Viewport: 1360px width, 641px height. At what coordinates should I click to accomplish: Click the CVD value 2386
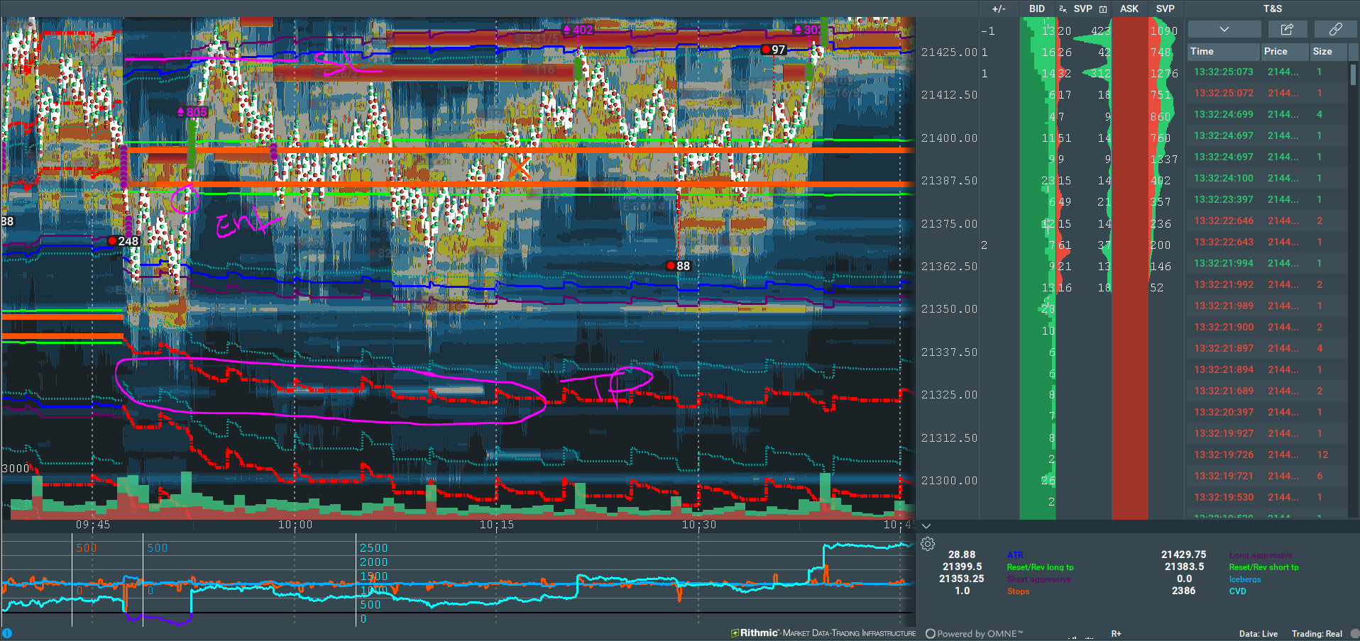(1183, 591)
